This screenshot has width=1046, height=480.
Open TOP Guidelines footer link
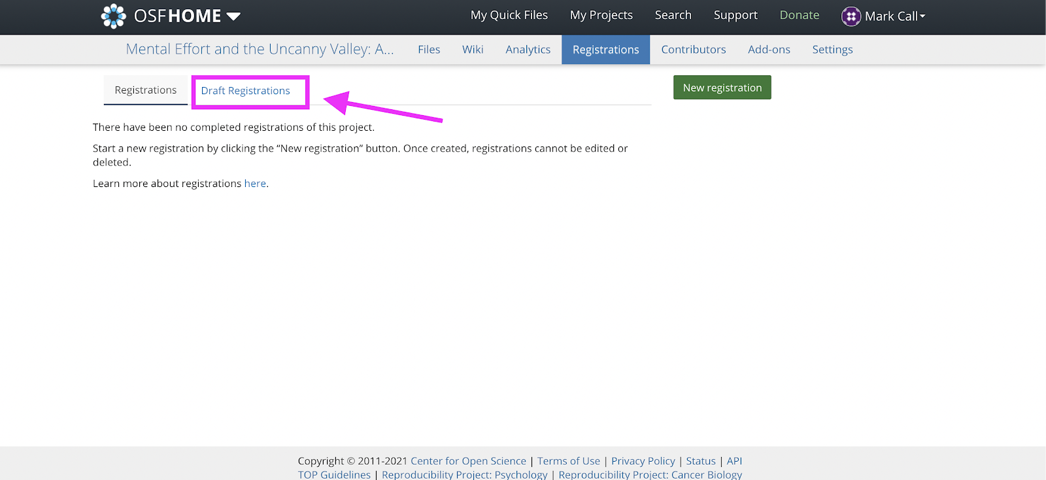334,474
